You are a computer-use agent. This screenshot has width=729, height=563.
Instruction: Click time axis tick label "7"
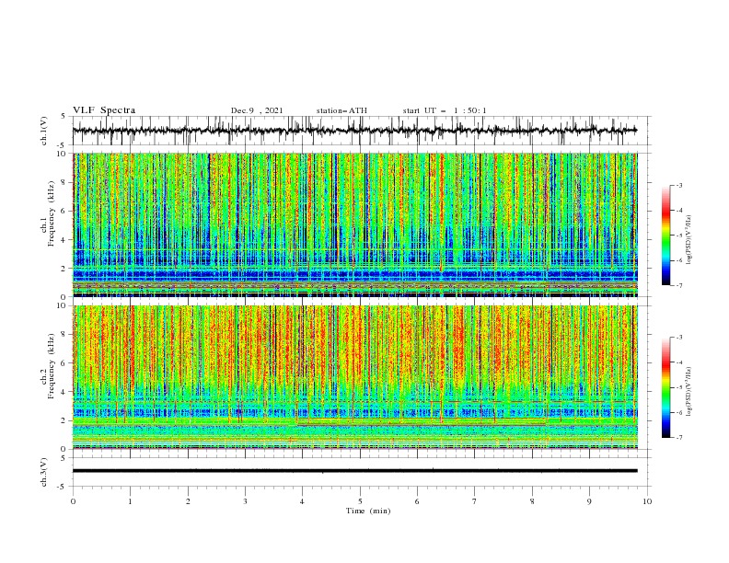pyautogui.click(x=475, y=501)
